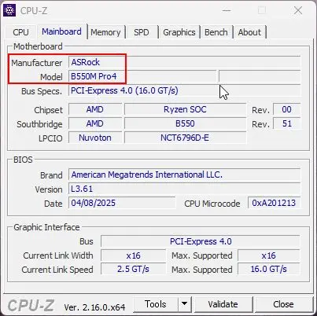Close the window with the X icon
Screen dimensions: 317x316
(298, 10)
